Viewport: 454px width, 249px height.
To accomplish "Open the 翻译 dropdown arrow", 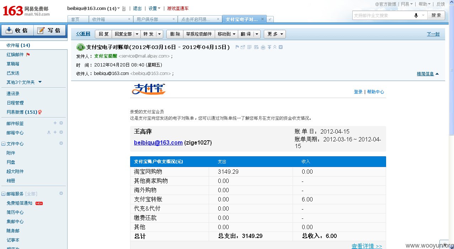I will click(257, 34).
